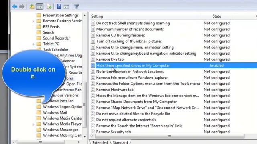Click policy icon for Turn off caching of thumbnails
The image size is (257, 144).
(93, 41)
